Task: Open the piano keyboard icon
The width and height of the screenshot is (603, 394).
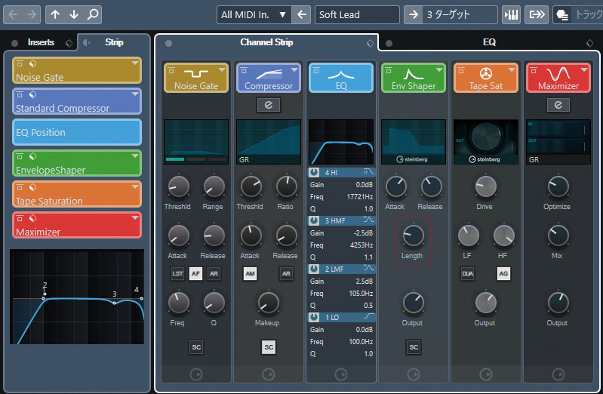Action: point(511,14)
